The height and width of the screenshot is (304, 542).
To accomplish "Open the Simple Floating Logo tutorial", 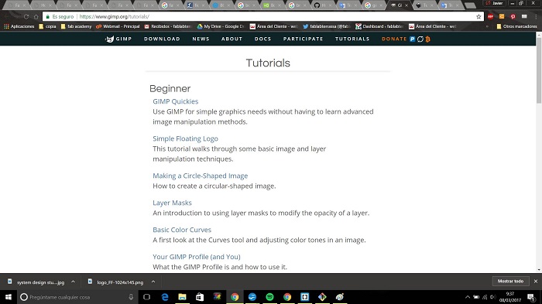I will 185,138.
